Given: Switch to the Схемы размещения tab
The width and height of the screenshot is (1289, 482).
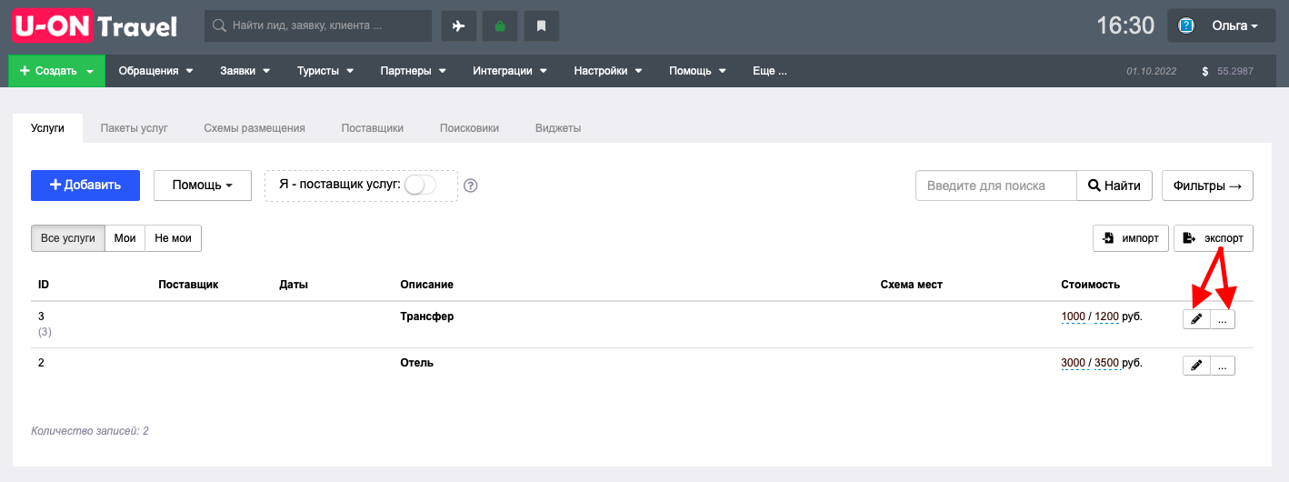Looking at the screenshot, I should pyautogui.click(x=255, y=128).
